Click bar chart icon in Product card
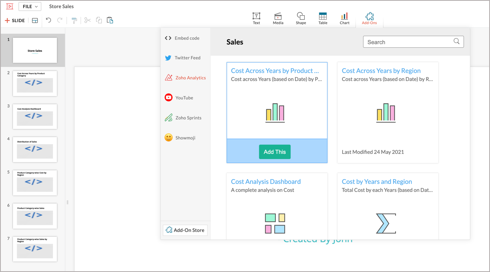Screen dimensions: 490x272 pos(275,113)
